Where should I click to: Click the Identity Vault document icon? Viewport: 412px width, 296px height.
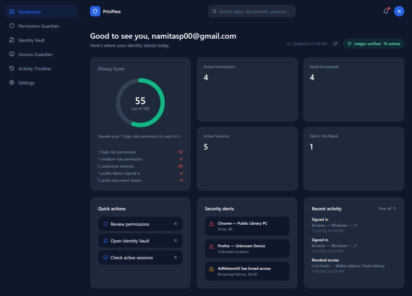click(11, 40)
